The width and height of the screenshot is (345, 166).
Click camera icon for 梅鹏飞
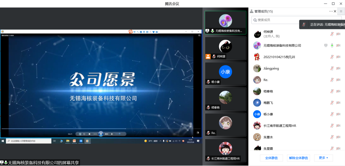338,103
